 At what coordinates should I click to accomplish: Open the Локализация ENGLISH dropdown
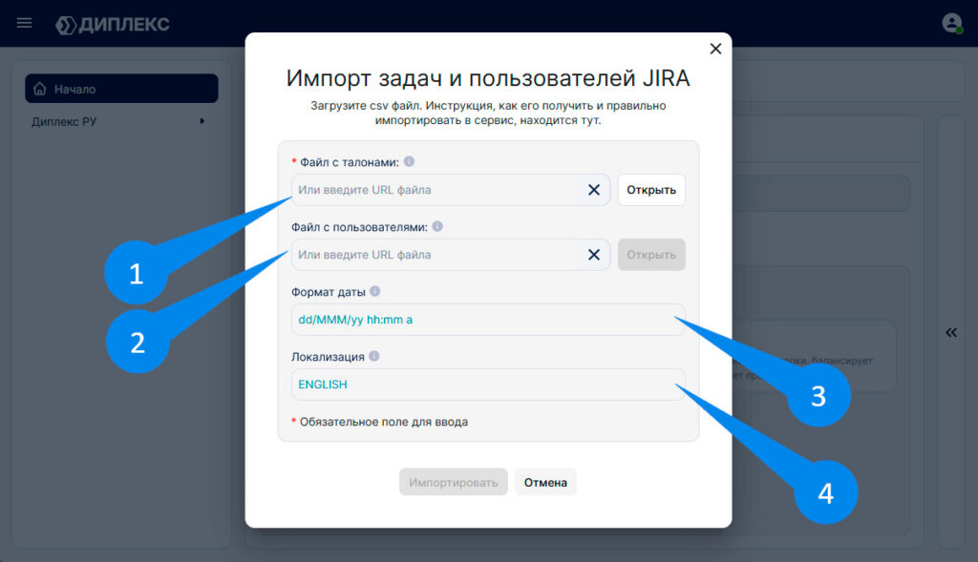(488, 385)
